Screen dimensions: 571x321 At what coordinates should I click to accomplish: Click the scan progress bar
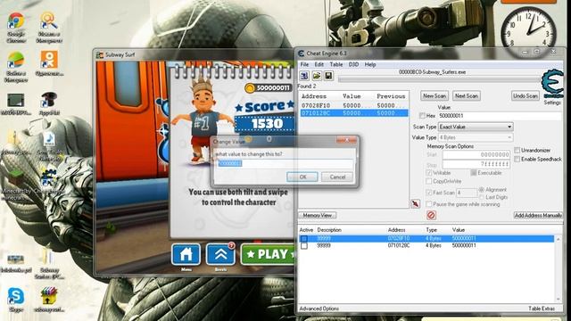[x=439, y=79]
